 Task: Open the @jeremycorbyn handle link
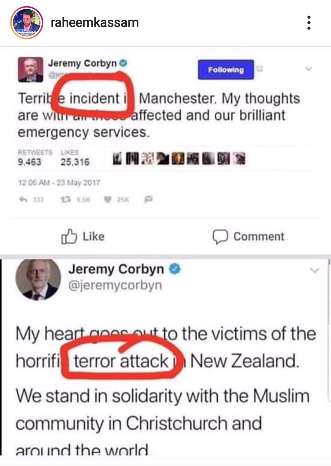(115, 285)
